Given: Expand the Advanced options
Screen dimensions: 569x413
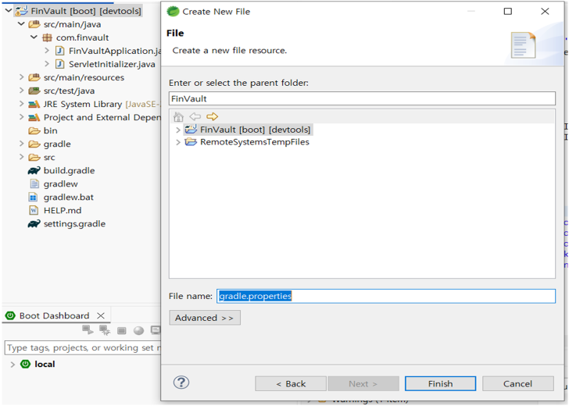Looking at the screenshot, I should click(205, 318).
